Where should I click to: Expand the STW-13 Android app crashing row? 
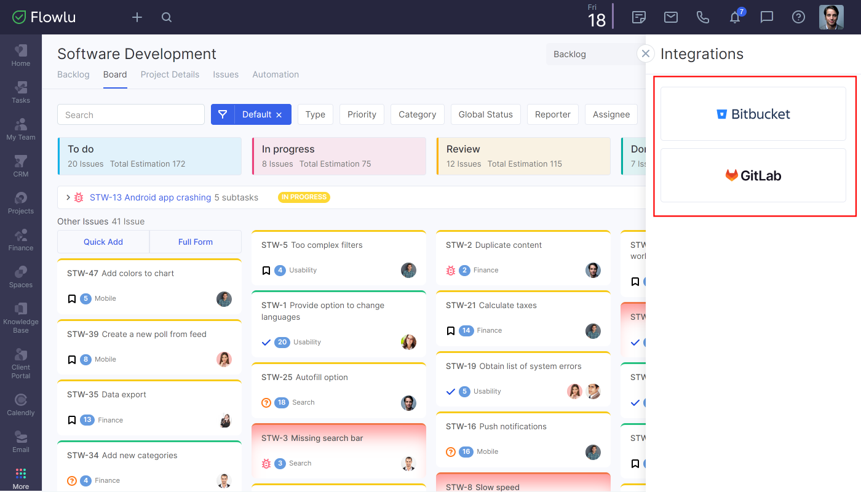click(68, 197)
